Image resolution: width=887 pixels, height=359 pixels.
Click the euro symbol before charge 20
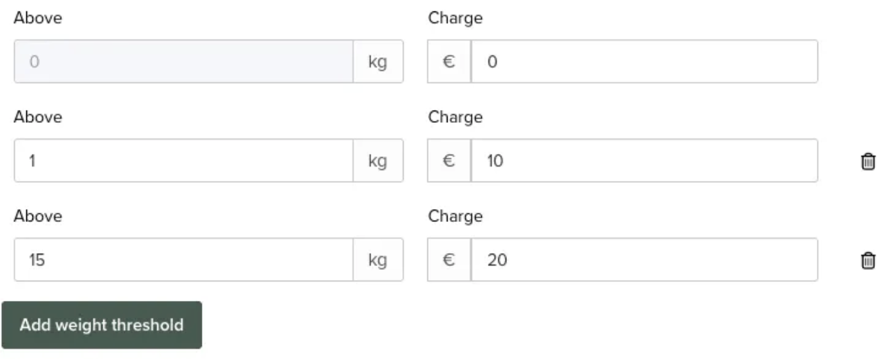pos(449,259)
